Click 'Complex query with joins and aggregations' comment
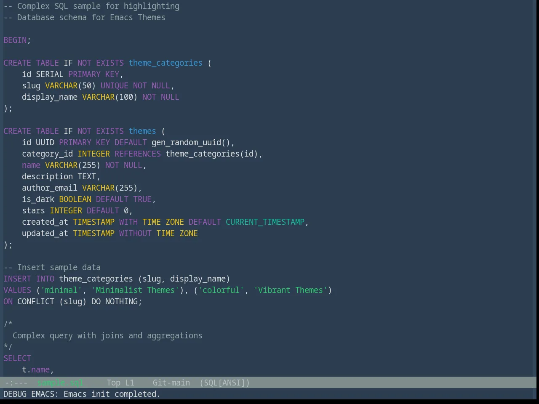Viewport: 539px width, 404px height. click(107, 335)
